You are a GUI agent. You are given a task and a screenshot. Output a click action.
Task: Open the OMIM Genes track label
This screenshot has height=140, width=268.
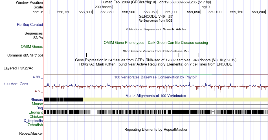point(32,46)
